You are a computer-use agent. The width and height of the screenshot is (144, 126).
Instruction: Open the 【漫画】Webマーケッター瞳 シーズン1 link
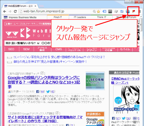[x=125, y=81]
